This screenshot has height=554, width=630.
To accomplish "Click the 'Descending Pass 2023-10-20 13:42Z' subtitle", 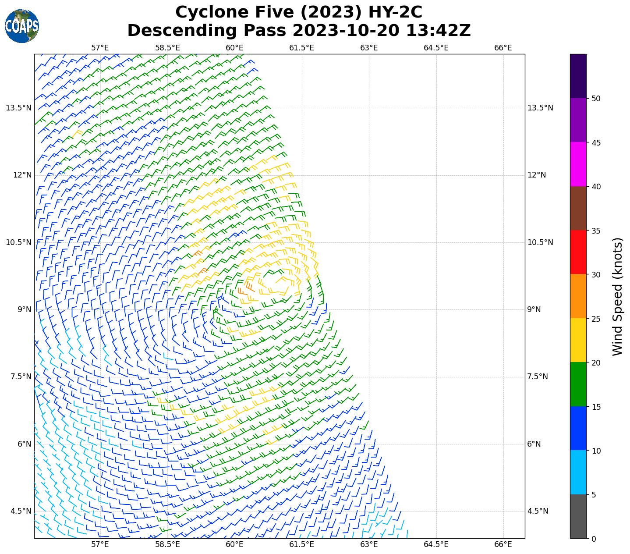I will pos(299,31).
